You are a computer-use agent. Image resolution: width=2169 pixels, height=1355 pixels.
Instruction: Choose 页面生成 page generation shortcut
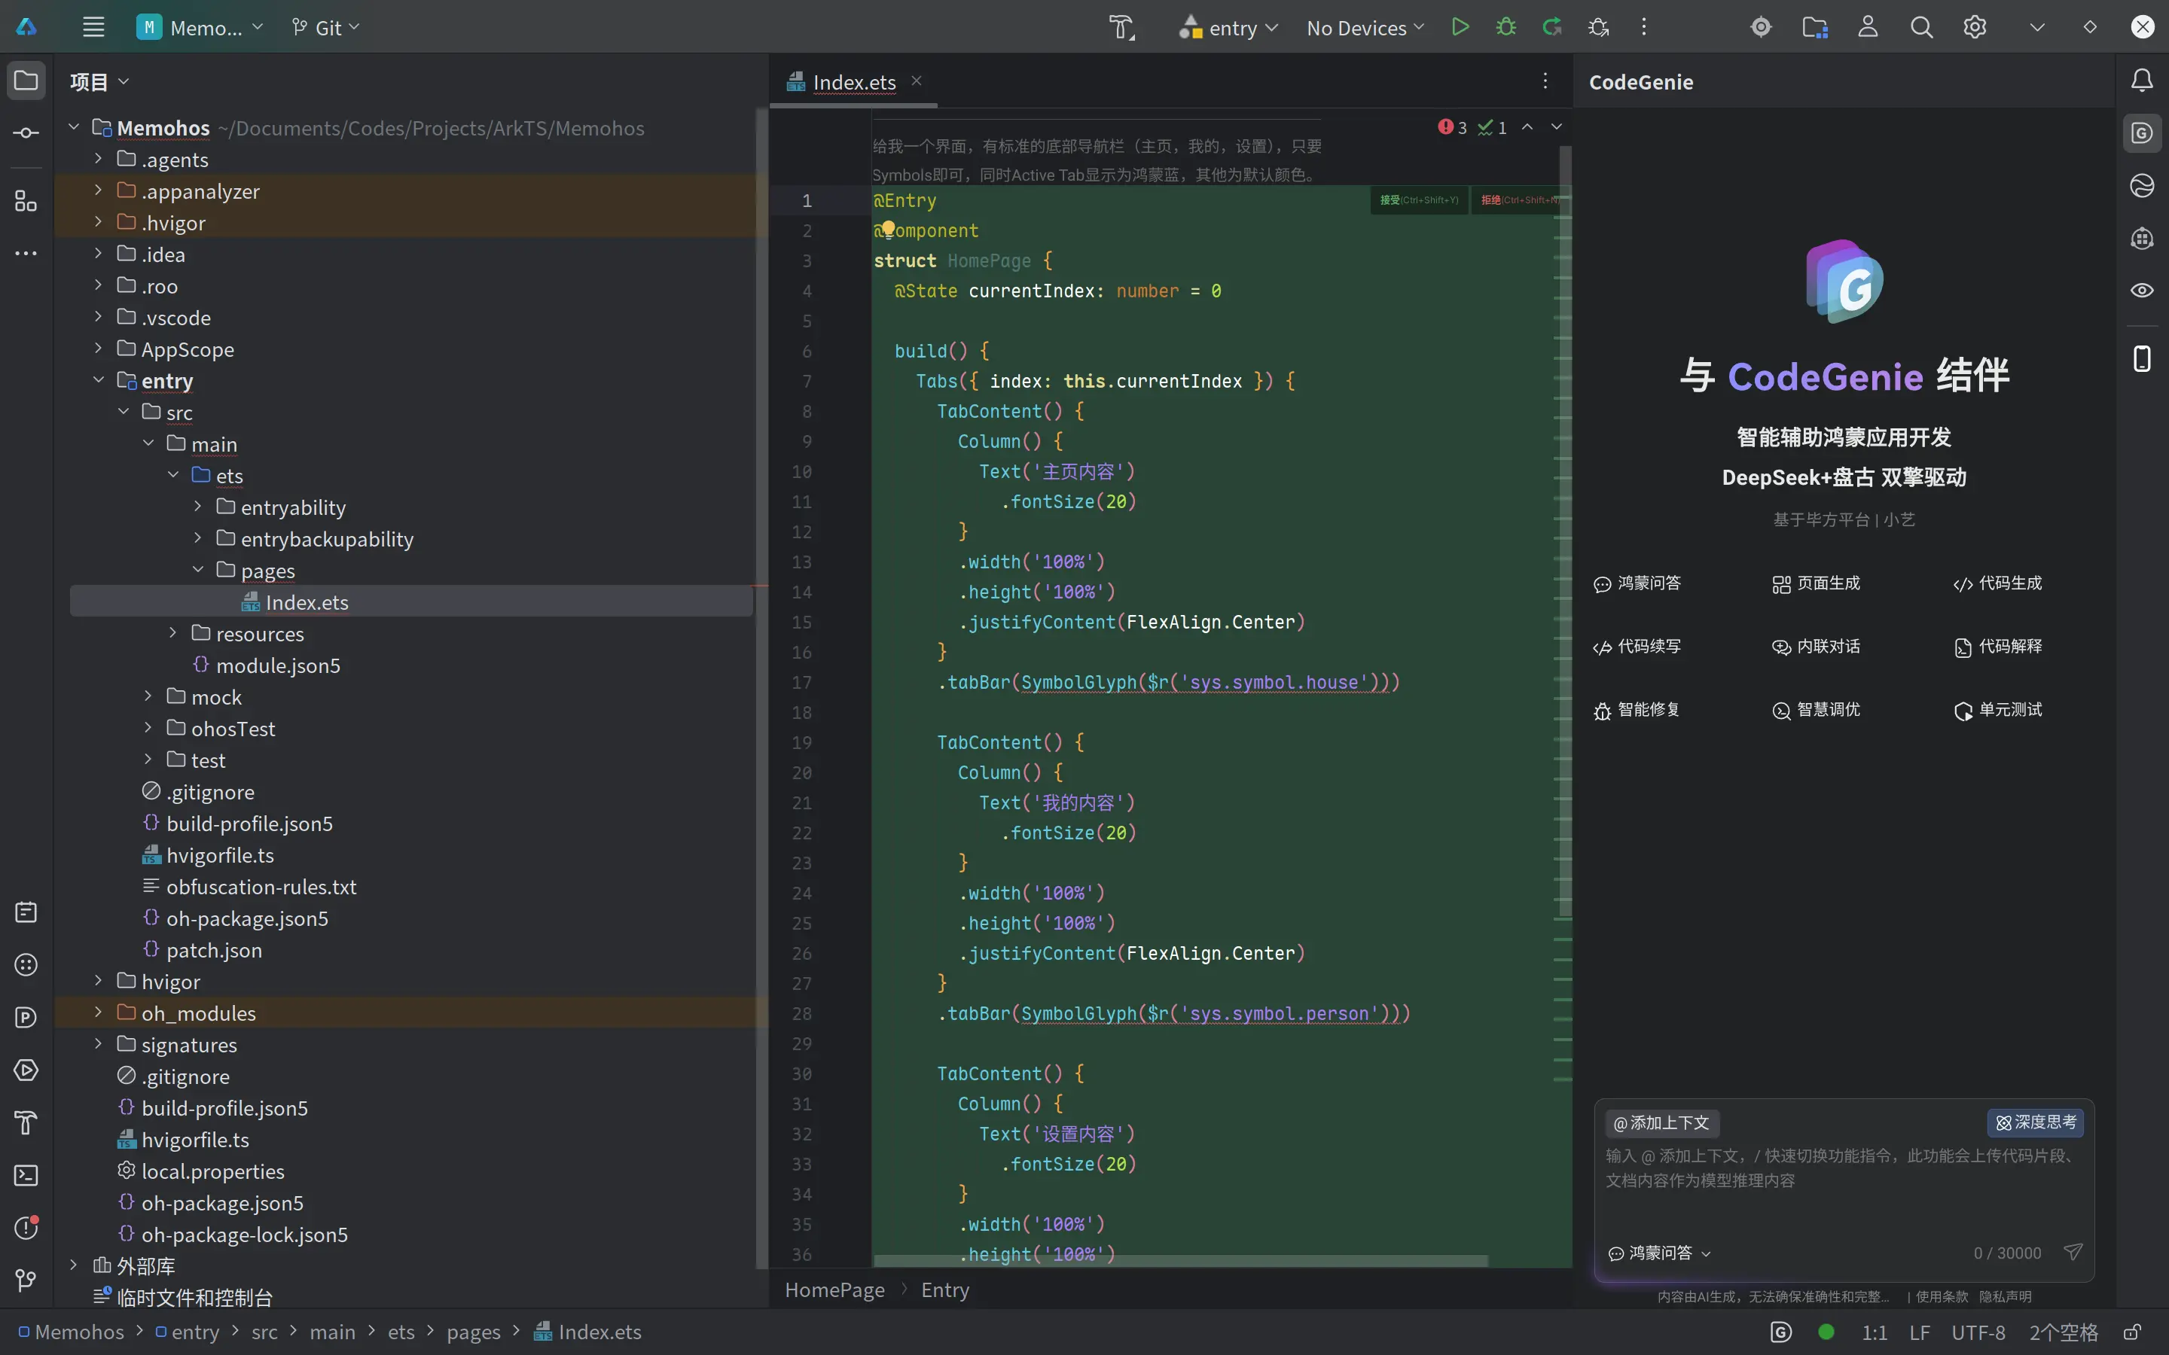tap(1816, 583)
